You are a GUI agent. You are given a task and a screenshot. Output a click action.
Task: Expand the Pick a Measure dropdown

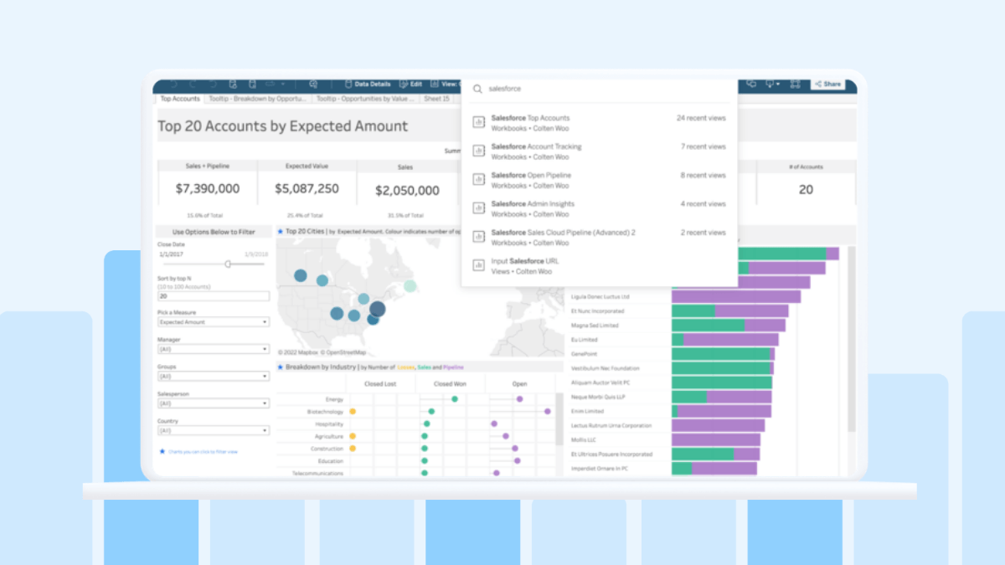(x=214, y=321)
